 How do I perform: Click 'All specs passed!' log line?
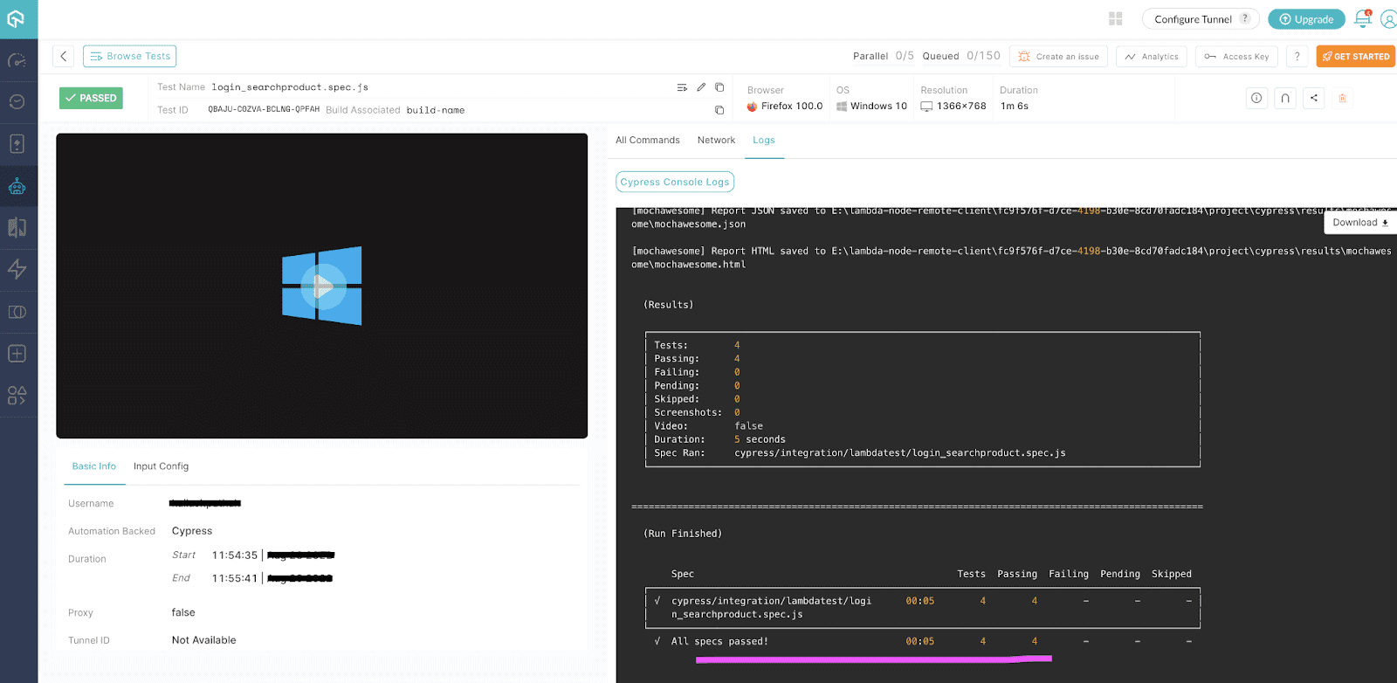click(719, 641)
